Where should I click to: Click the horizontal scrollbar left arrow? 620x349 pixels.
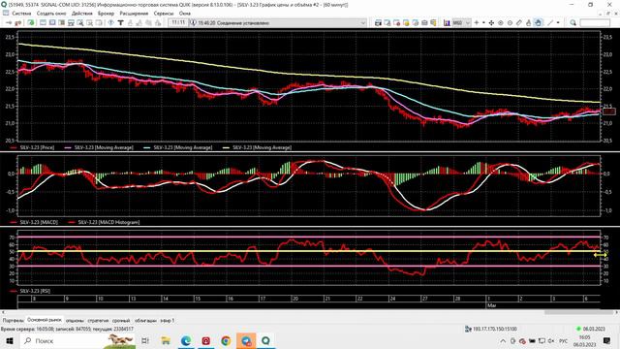coord(2,312)
